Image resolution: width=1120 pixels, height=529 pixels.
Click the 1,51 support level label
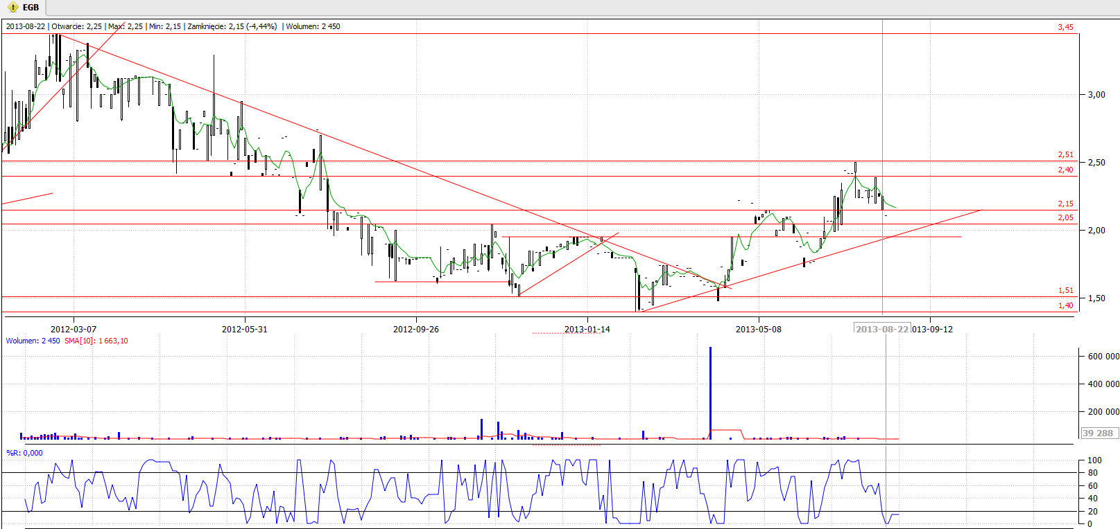(x=1065, y=290)
